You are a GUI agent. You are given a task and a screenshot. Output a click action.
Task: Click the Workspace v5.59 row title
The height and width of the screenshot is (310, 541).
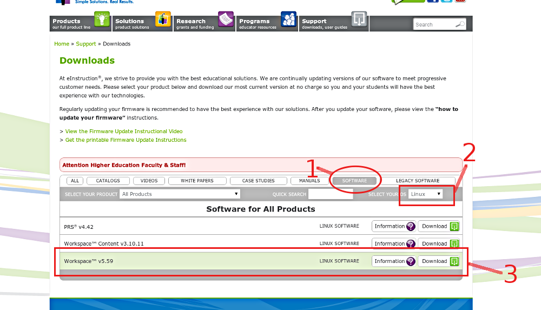click(x=89, y=261)
